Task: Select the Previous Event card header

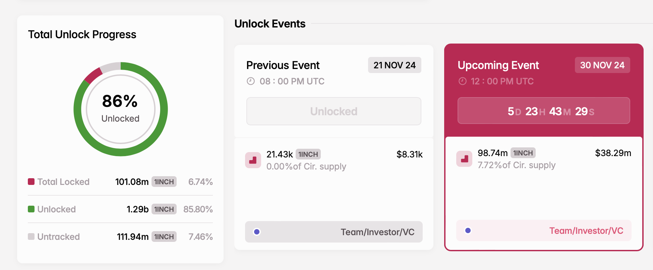Action: tap(283, 65)
